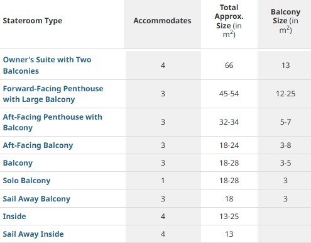Click the Accommodates column header
The image size is (311, 243).
pyautogui.click(x=162, y=21)
